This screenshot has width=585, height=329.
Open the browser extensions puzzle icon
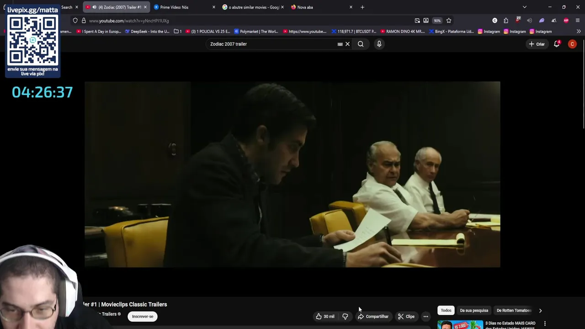(x=506, y=21)
